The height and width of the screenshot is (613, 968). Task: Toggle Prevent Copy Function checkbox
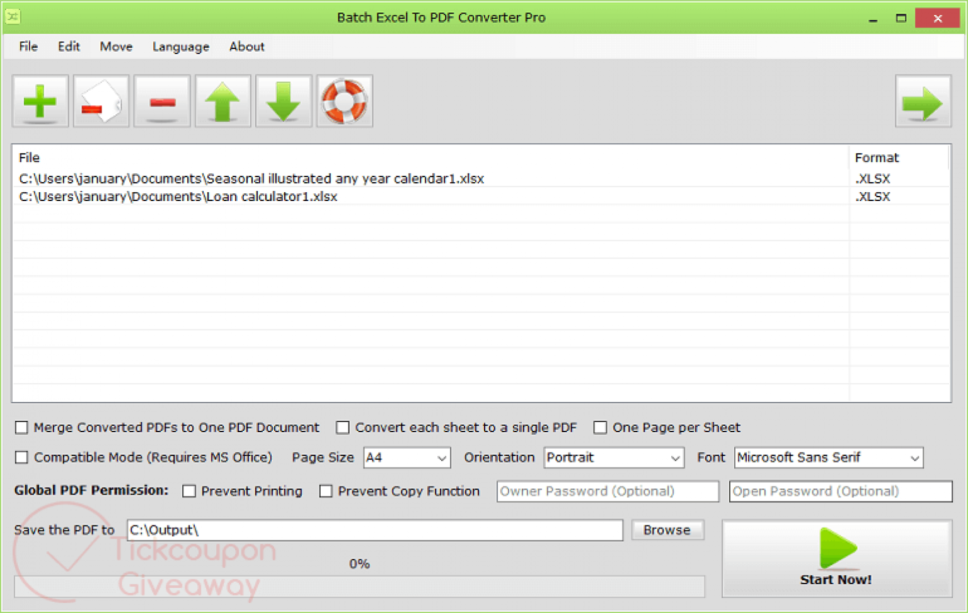(326, 491)
